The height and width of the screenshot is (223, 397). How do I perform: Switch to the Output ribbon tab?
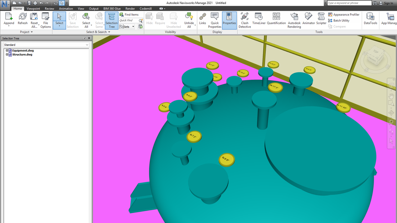[94, 9]
